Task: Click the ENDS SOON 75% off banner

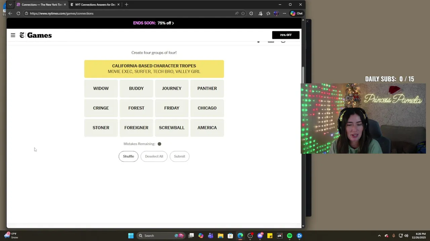Action: (154, 23)
